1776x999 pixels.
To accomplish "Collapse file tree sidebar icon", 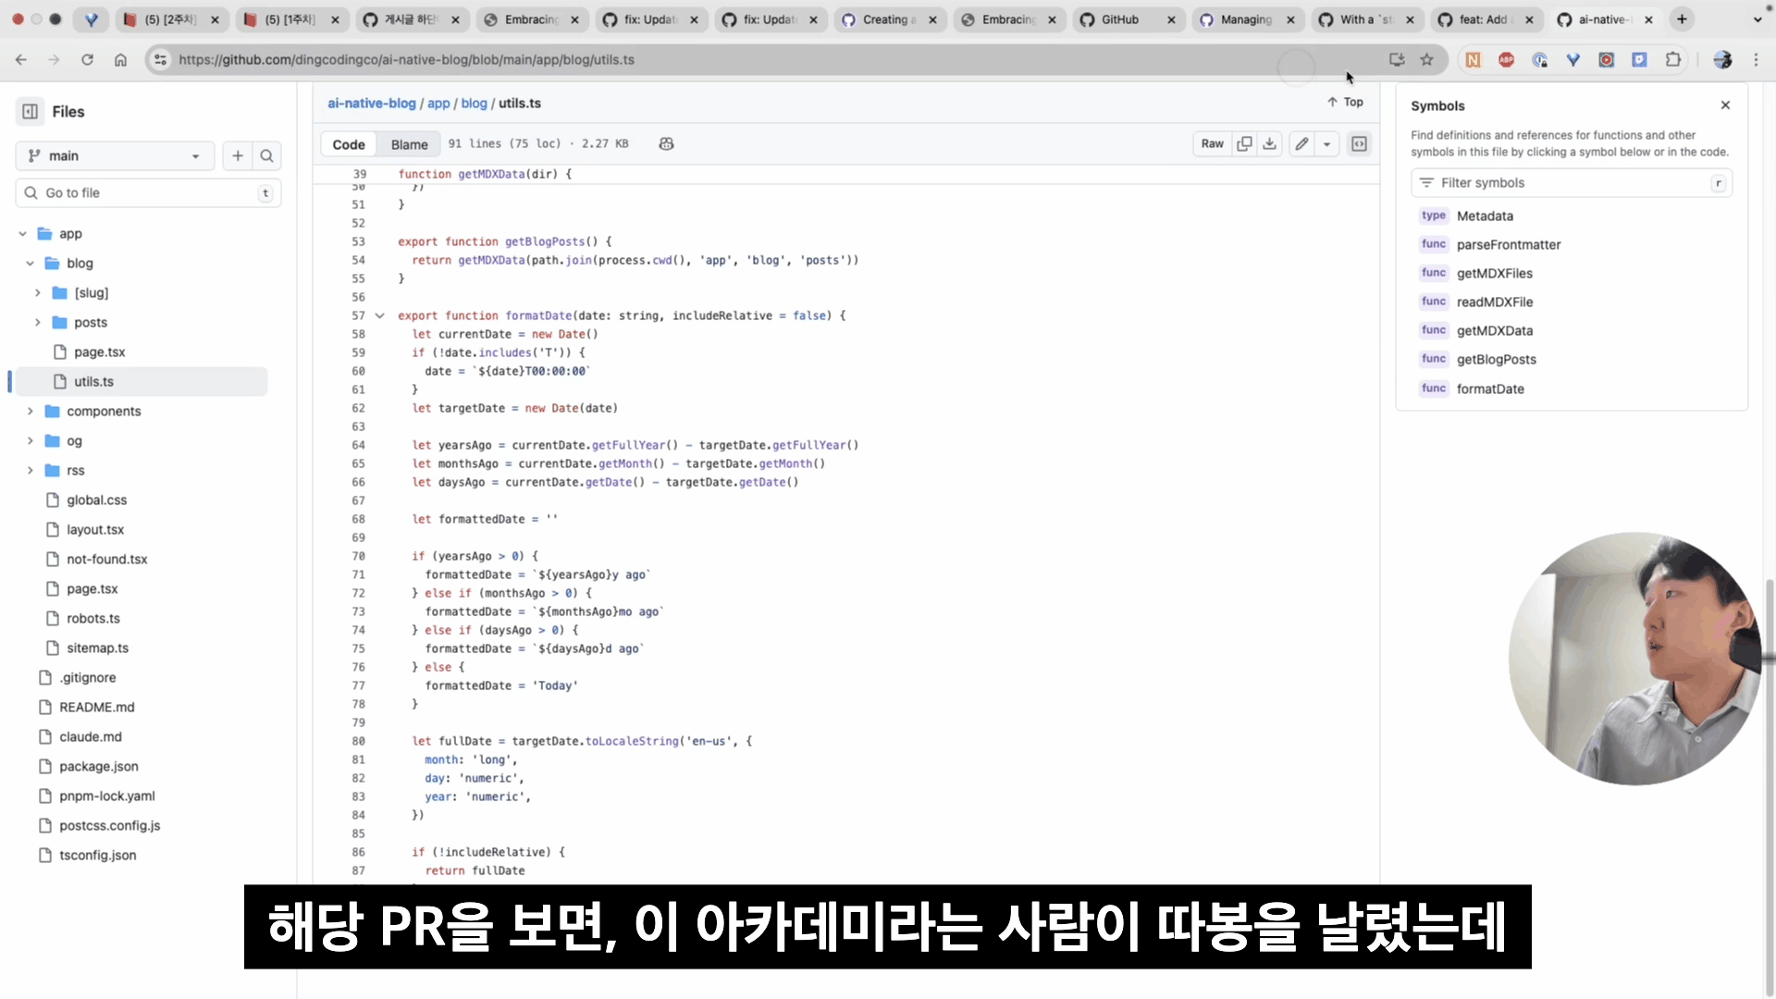I will 31,111.
